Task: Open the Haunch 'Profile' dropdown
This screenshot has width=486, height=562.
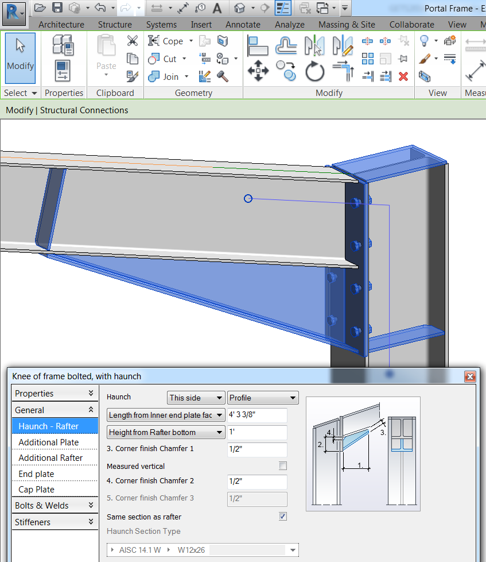Action: 263,398
